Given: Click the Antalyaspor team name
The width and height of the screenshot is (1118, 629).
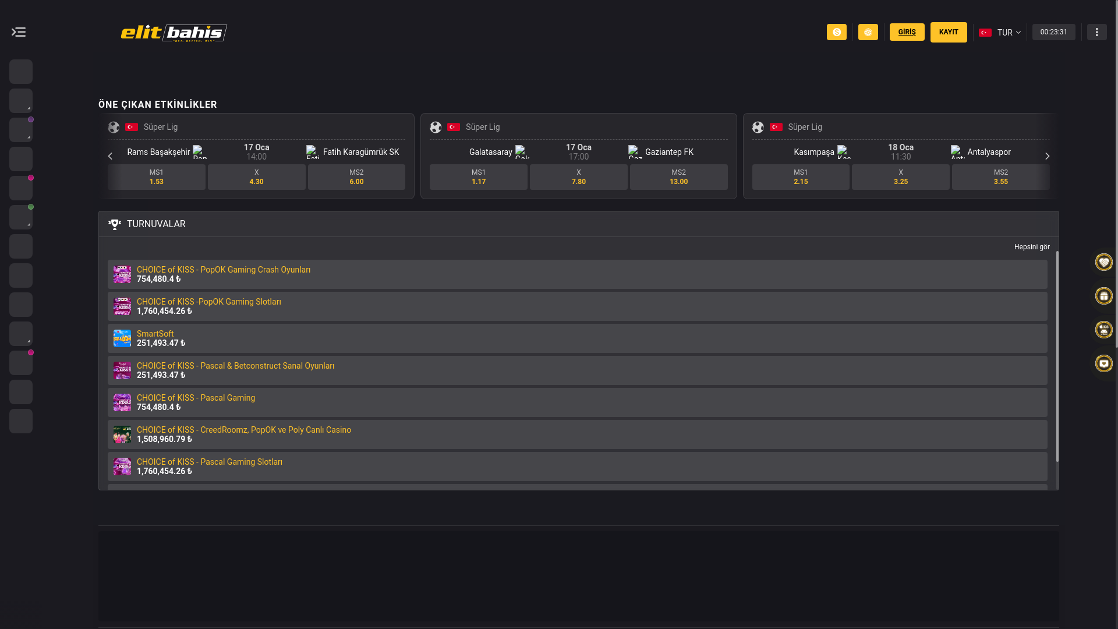Looking at the screenshot, I should pyautogui.click(x=989, y=152).
